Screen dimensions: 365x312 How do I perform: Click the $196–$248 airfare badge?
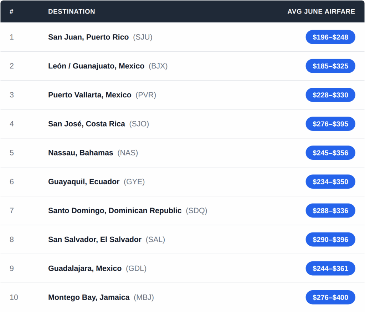(330, 37)
